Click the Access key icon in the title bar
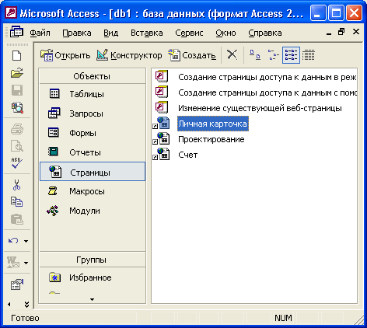367x328 pixels. pyautogui.click(x=11, y=12)
